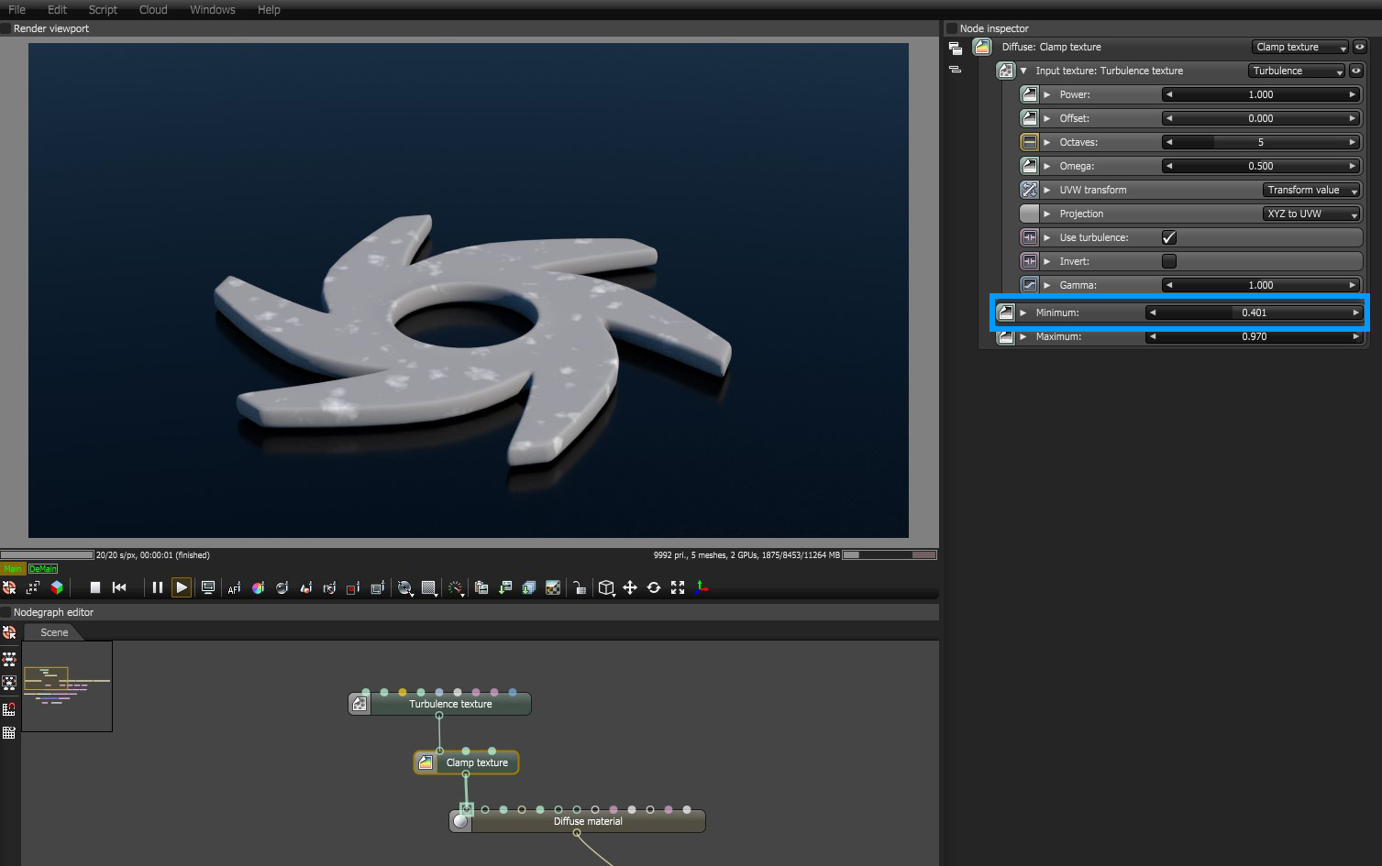This screenshot has width=1382, height=866.
Task: Click the Turbulence texture node icon in inspector
Action: click(1006, 71)
